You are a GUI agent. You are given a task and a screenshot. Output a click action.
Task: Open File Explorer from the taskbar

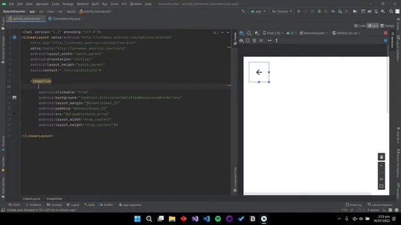click(172, 219)
